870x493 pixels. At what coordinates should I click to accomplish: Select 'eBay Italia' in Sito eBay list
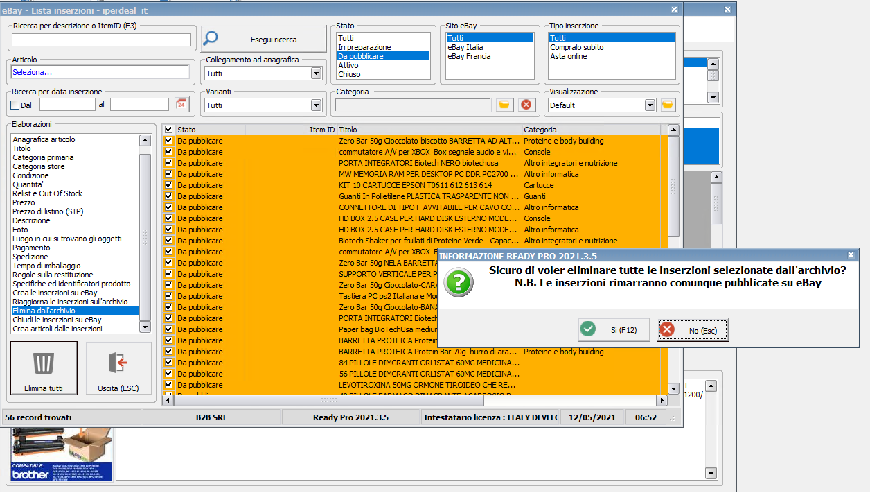[x=490, y=47]
